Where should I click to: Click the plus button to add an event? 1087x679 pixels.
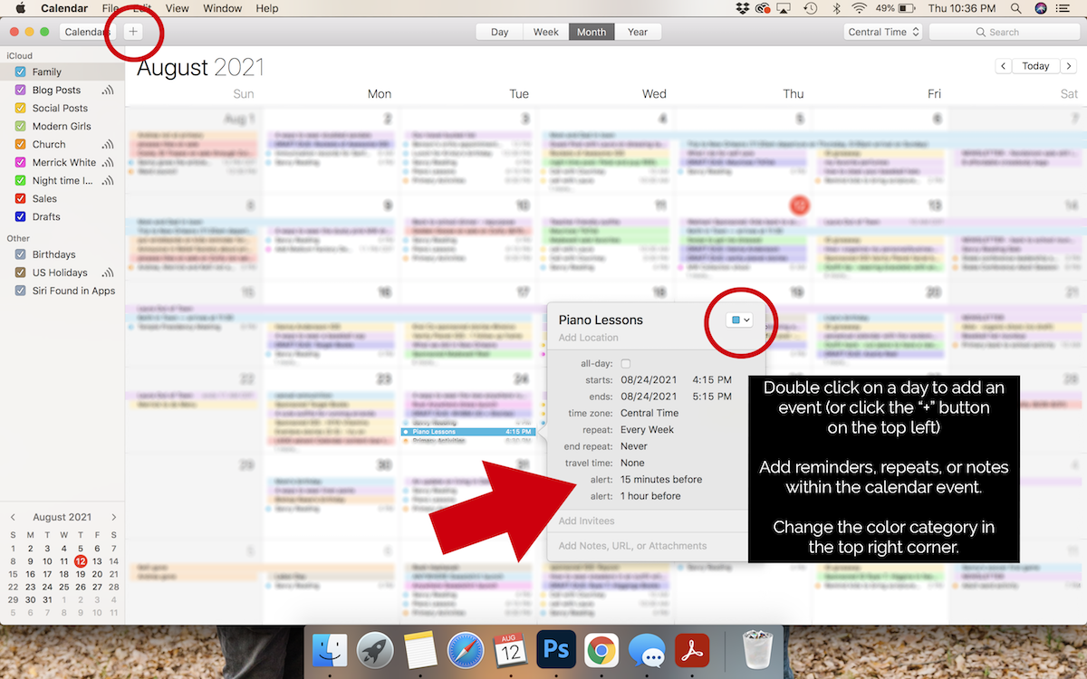click(x=132, y=32)
